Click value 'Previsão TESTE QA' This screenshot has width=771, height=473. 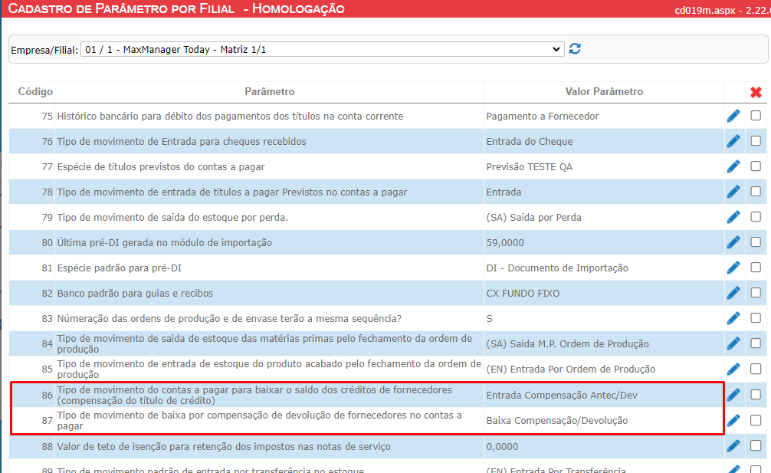[x=529, y=166]
